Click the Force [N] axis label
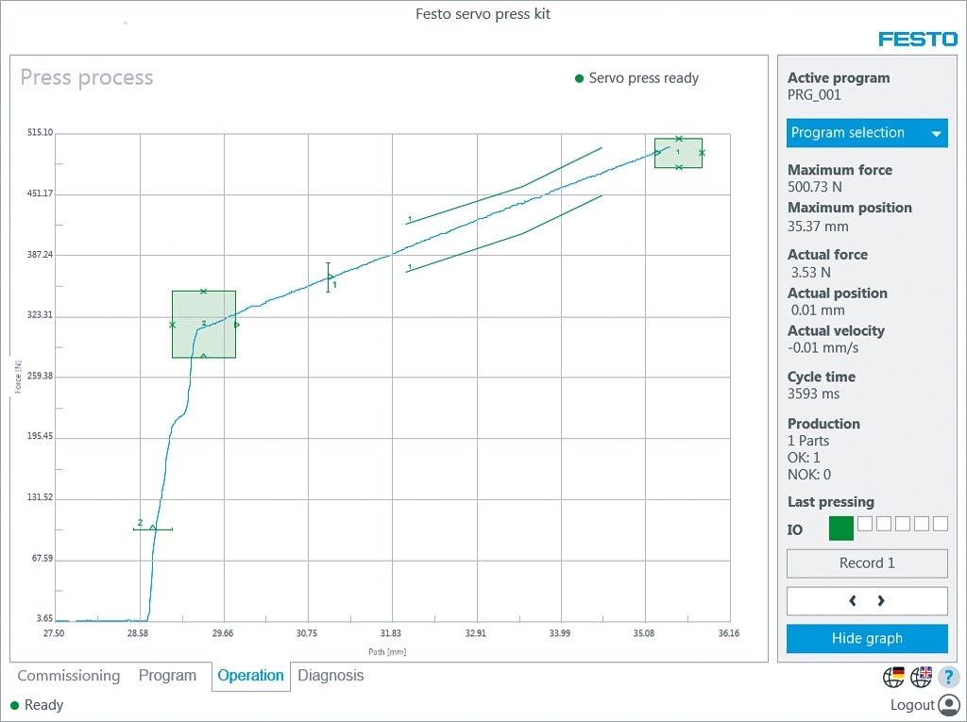Image resolution: width=967 pixels, height=722 pixels. (x=18, y=377)
